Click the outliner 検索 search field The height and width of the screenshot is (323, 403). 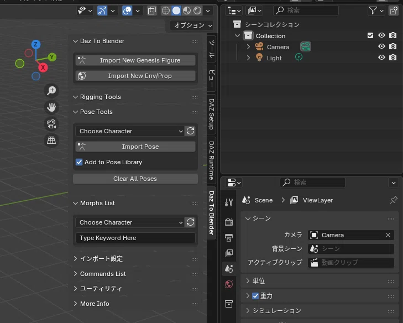coord(306,11)
